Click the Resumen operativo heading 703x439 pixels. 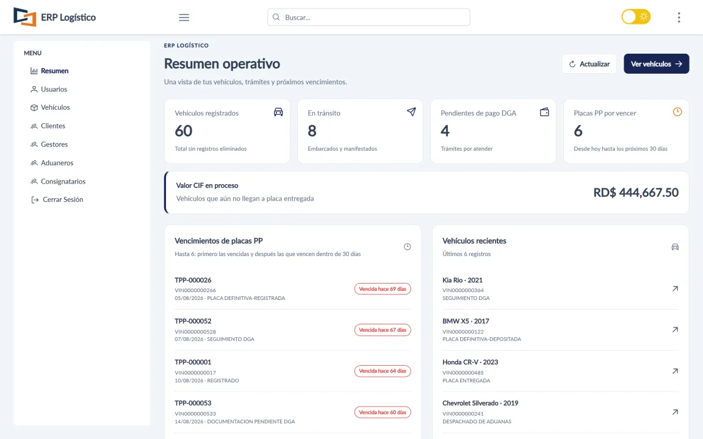point(222,63)
